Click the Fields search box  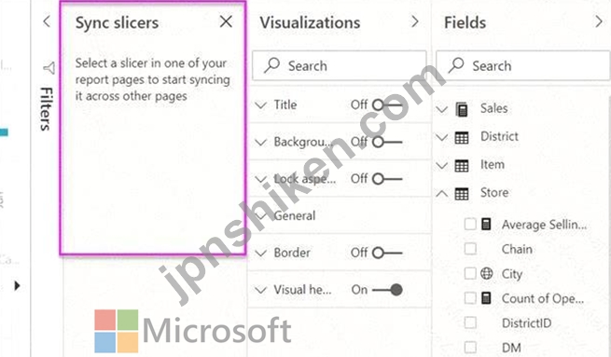click(523, 65)
